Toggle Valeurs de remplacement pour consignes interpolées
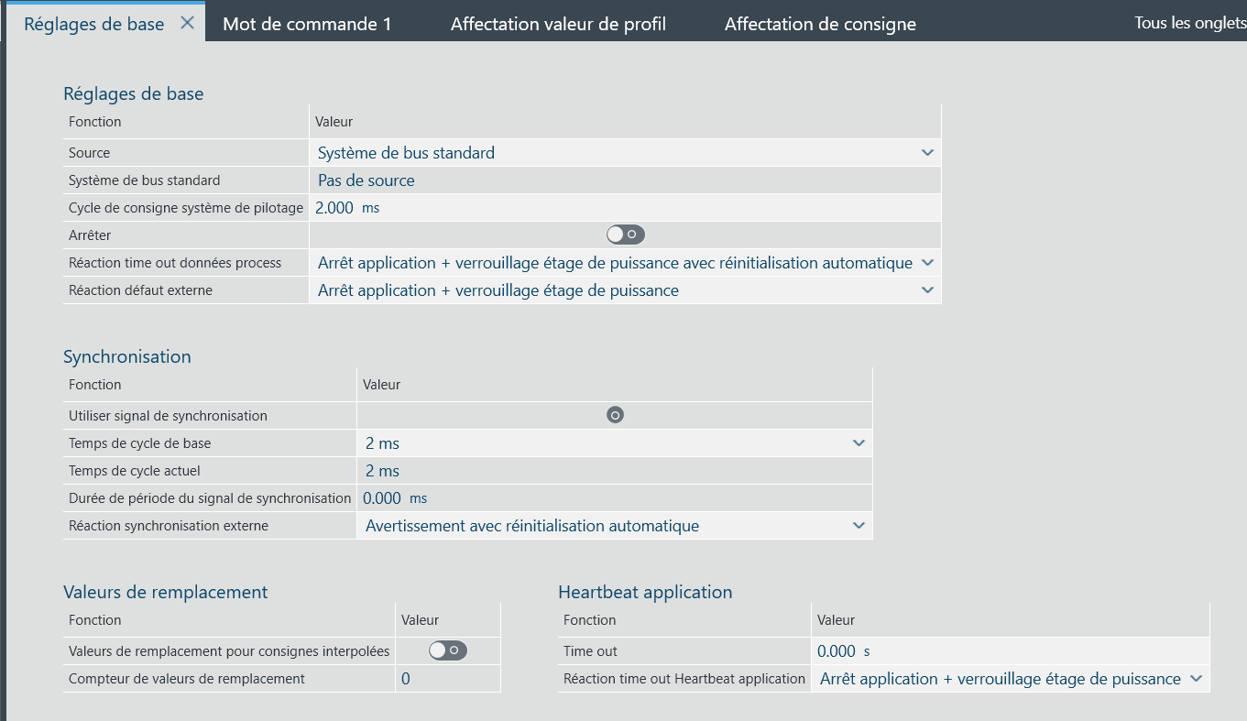Screen dimensions: 1247x721 448,650
